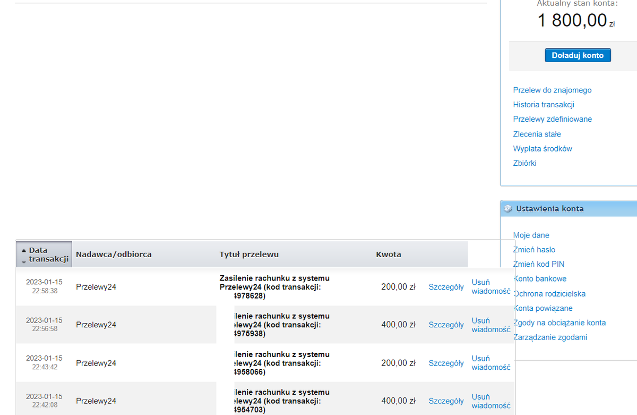Image resolution: width=637 pixels, height=415 pixels.
Task: Click Usuń wiadomość for 22:56:58 transaction
Action: (x=491, y=325)
